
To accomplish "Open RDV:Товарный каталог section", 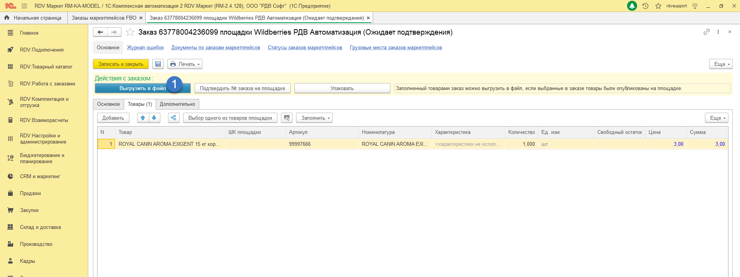I will click(46, 67).
